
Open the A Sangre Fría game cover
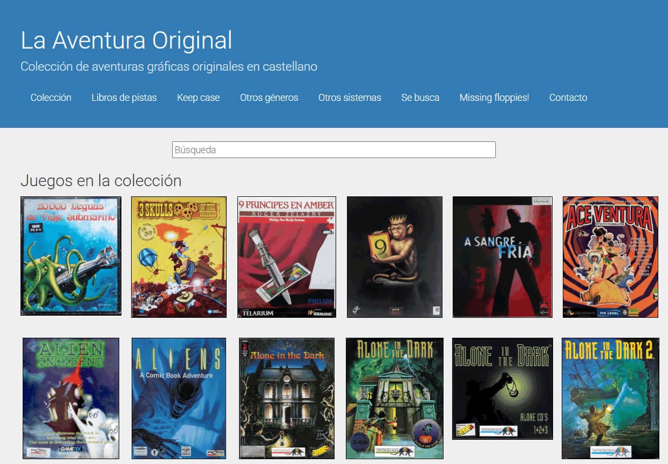(502, 257)
